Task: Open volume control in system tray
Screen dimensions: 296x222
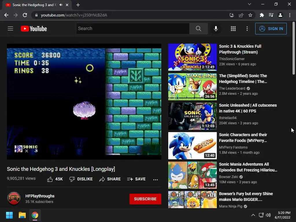Action: tap(268, 215)
